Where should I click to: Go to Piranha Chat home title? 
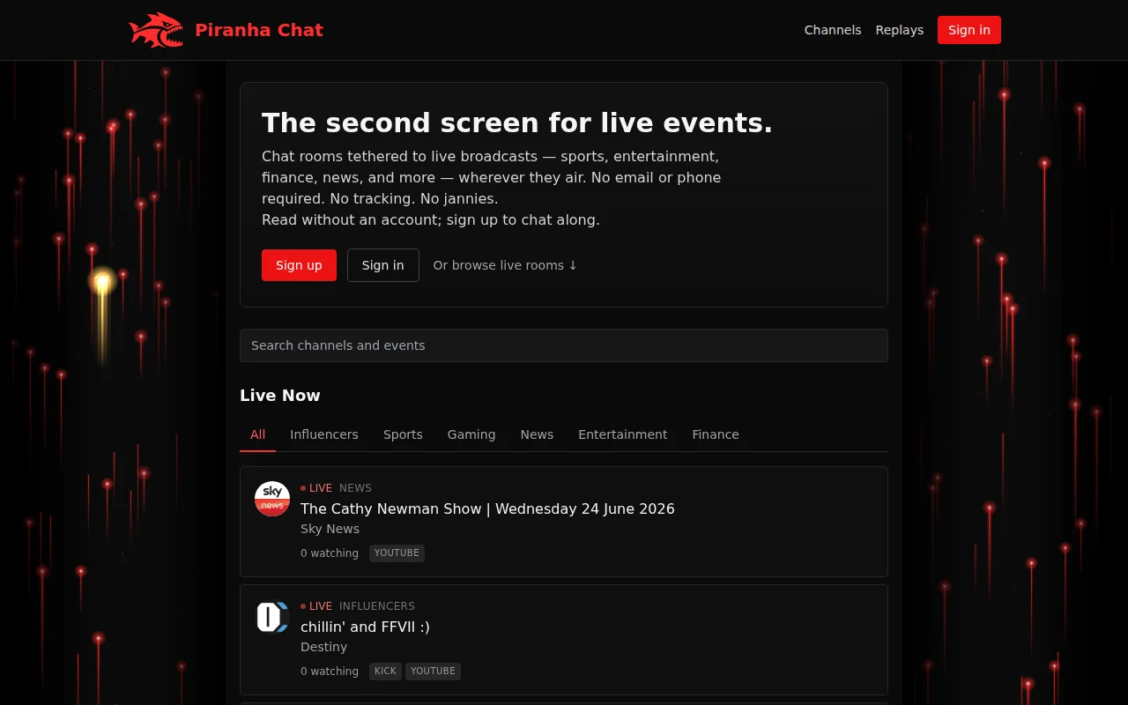(x=259, y=30)
